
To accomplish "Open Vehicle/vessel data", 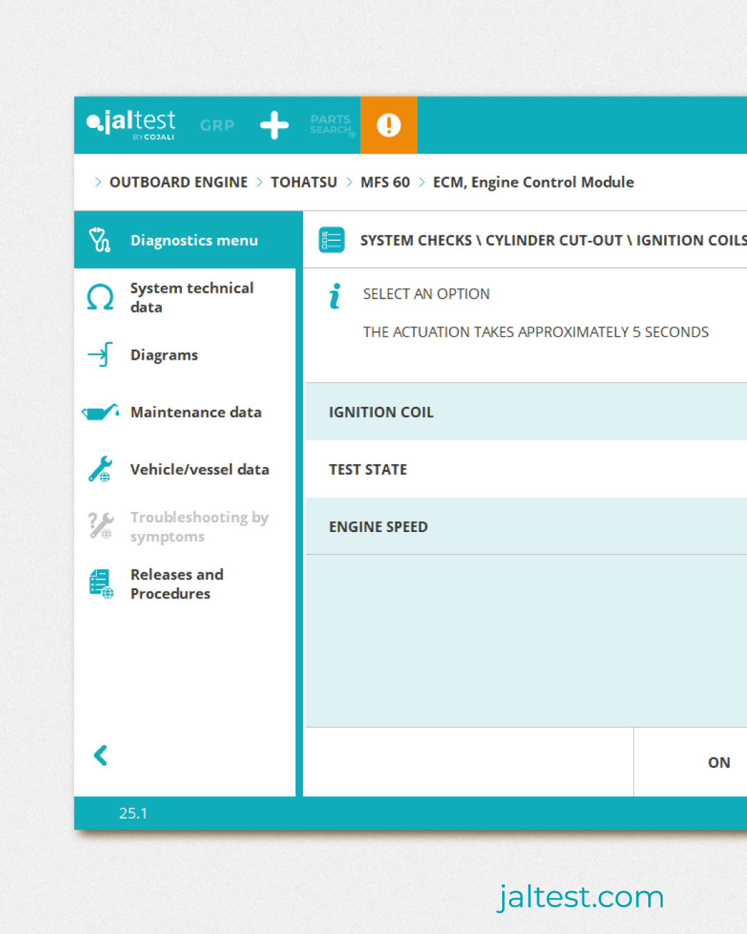I will point(185,470).
